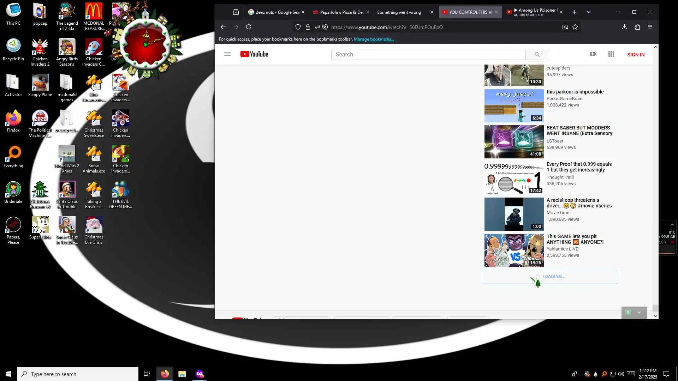This screenshot has height=381, width=678.
Task: Open the Firefox extensions puzzle icon
Action: pyautogui.click(x=637, y=27)
